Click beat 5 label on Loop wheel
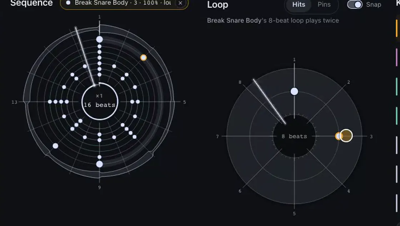Screen dimensions: 400x226 point(294,213)
